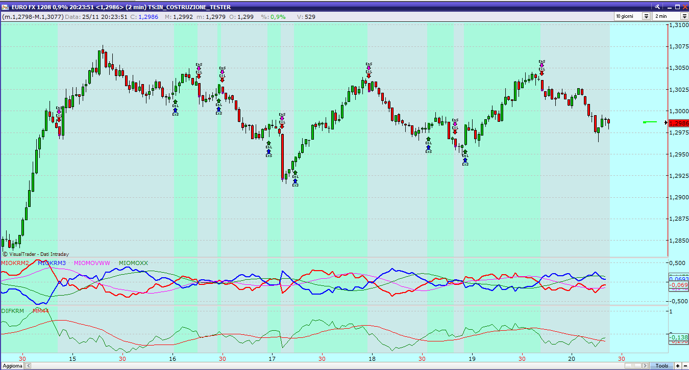Click the 0,500 oscillator scale label
Viewport: 689px width, 370px height.
(x=678, y=263)
